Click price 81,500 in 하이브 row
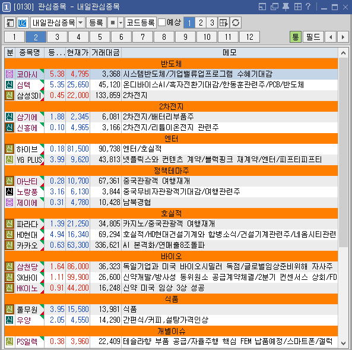 pyautogui.click(x=78, y=149)
